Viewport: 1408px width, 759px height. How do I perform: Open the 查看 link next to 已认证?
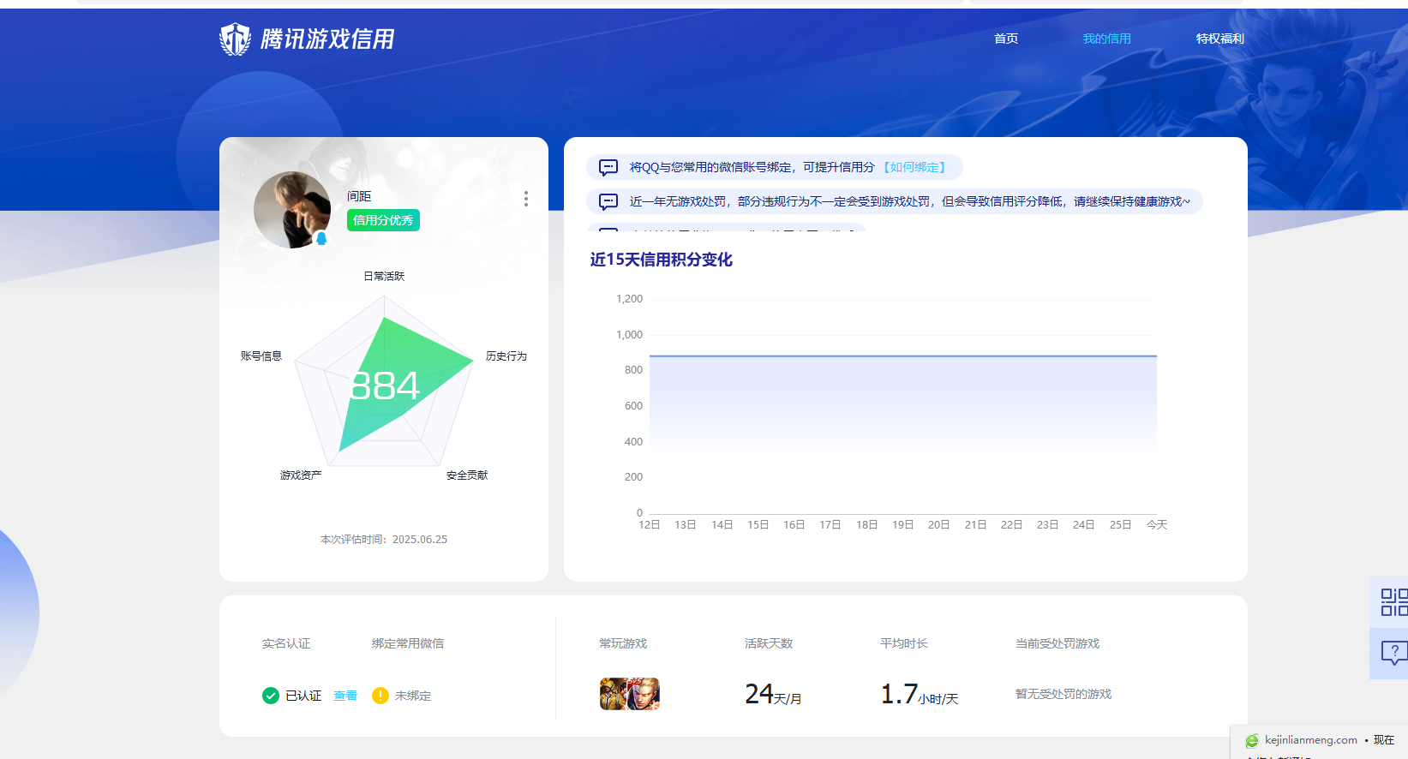(x=345, y=696)
